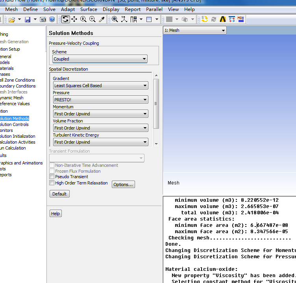Image resolution: width=296 pixels, height=283 pixels.
Task: Click the camera screenshot icon
Action: [43, 19]
